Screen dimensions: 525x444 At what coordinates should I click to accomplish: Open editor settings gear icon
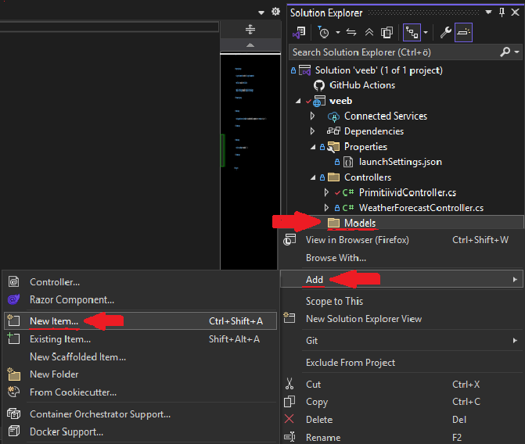pyautogui.click(x=275, y=12)
